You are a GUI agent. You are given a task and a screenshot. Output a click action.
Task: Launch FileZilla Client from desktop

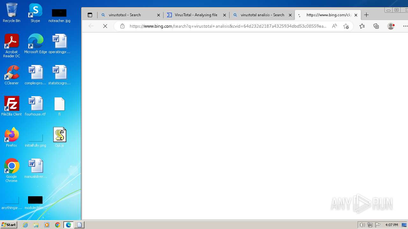click(11, 106)
